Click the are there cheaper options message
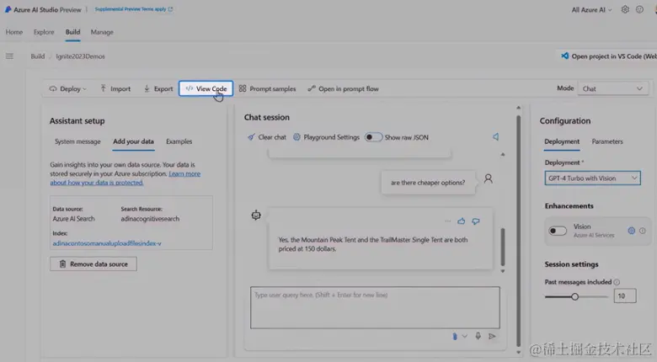The image size is (657, 362). pyautogui.click(x=428, y=183)
